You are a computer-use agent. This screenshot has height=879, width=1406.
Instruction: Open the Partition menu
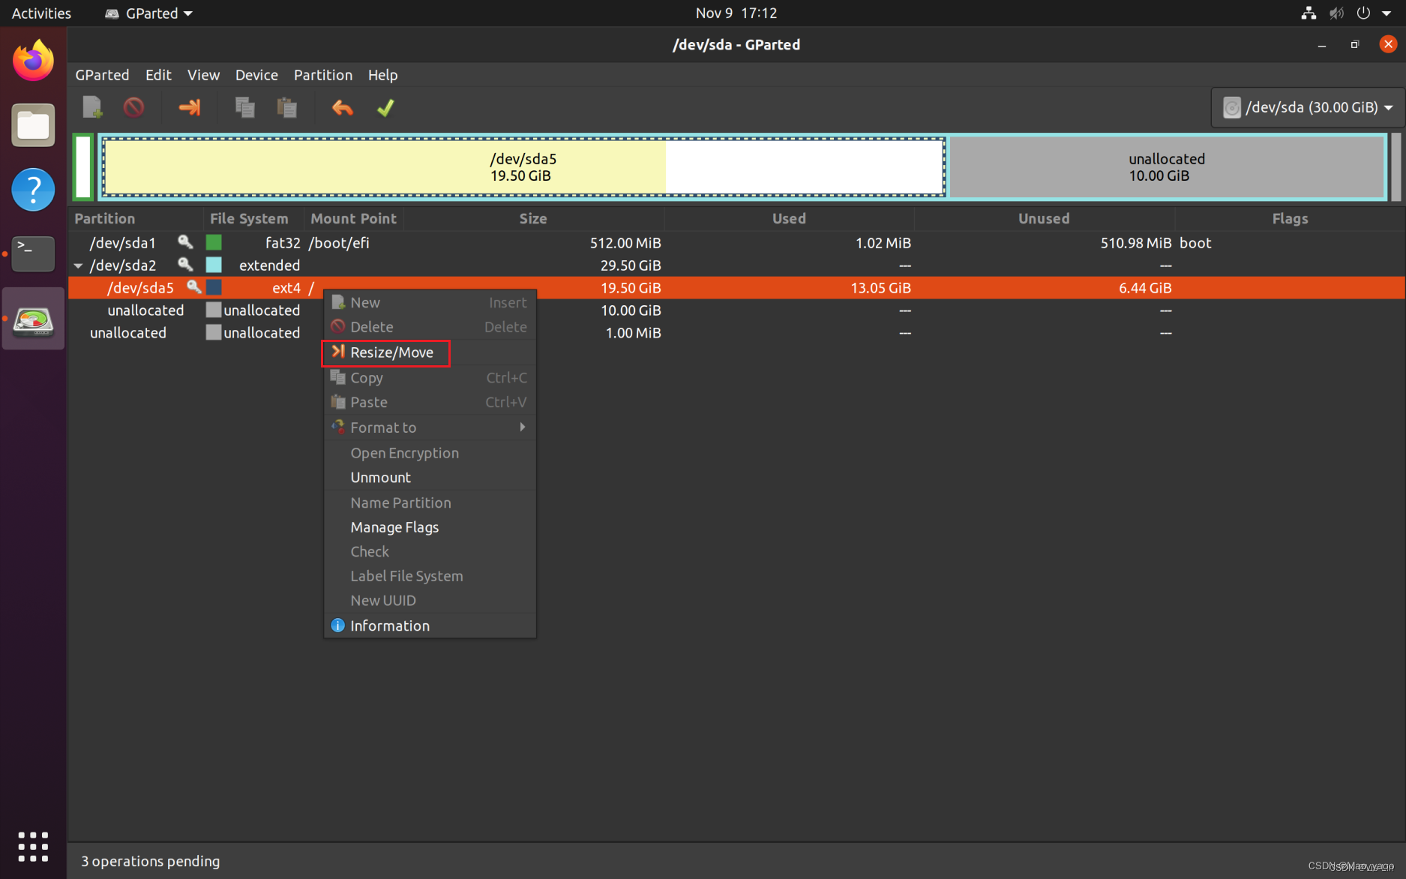click(323, 75)
